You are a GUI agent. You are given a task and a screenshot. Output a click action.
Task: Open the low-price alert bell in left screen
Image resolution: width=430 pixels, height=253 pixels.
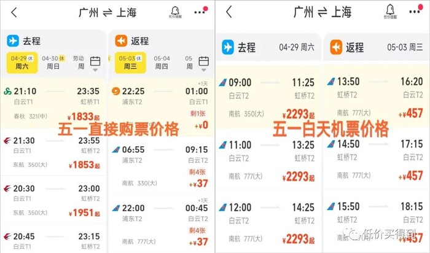175,12
